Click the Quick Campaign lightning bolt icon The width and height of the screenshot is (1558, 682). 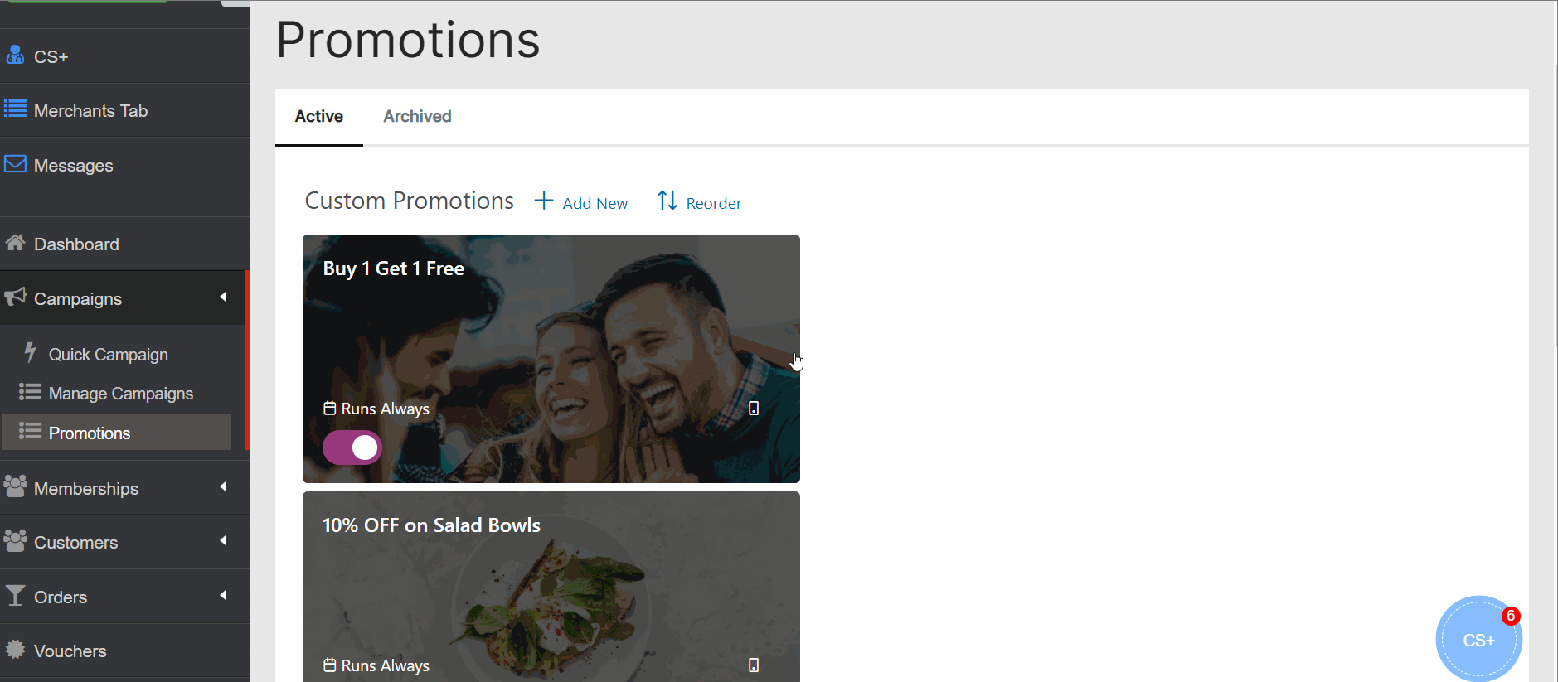click(x=31, y=353)
